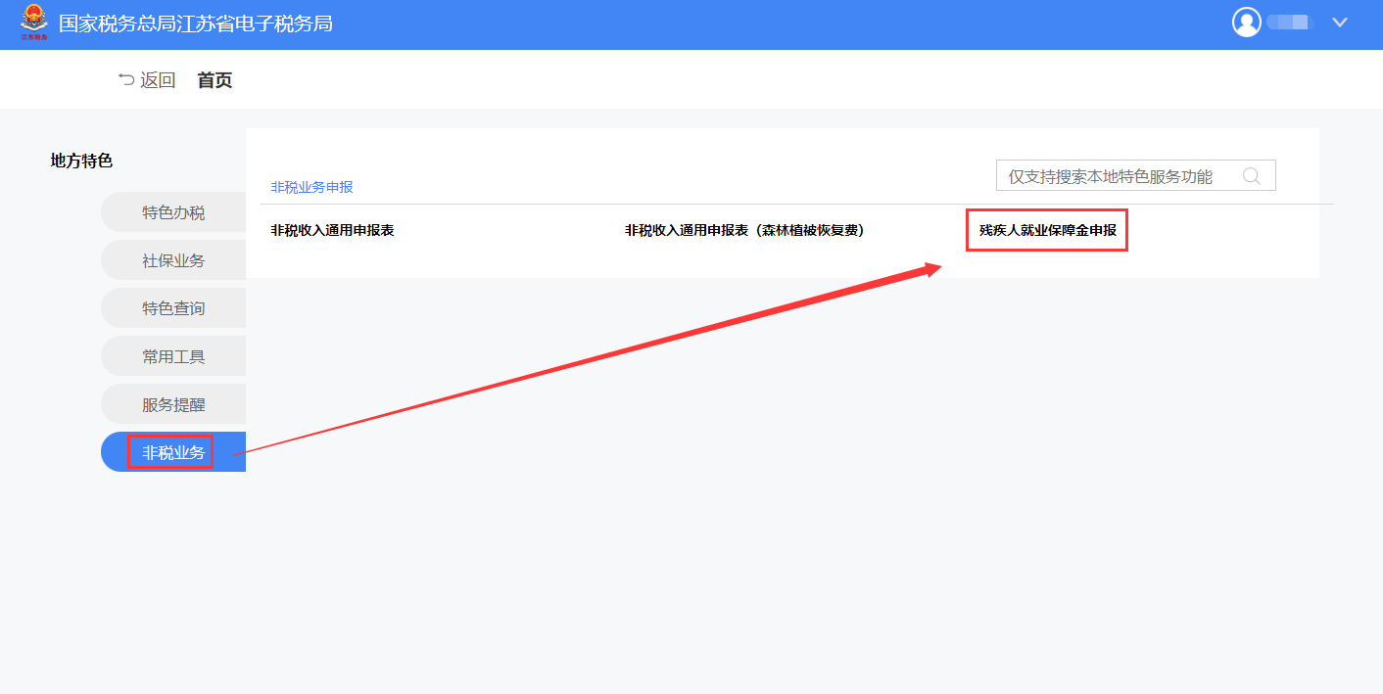Open 非税收入通用申报表（森林植被恢复费）
The width and height of the screenshot is (1383, 694).
[744, 231]
